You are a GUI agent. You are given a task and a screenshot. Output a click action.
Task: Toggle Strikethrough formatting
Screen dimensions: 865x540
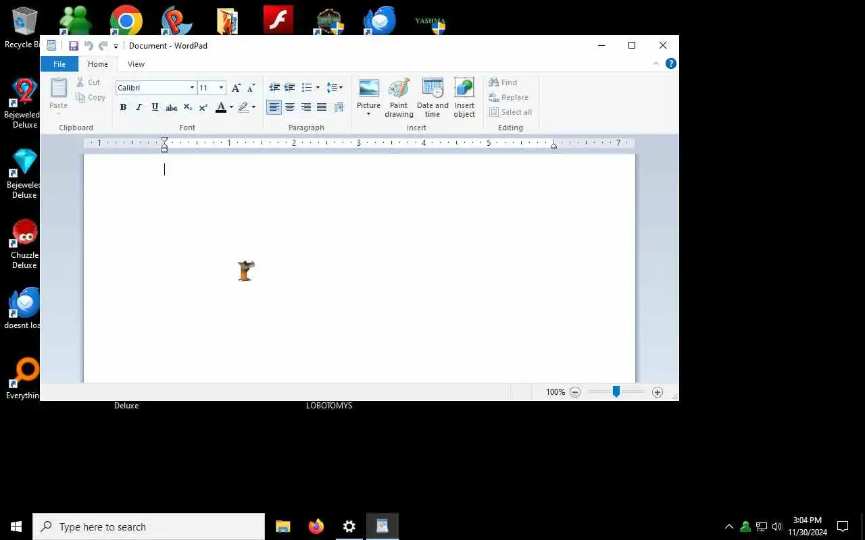172,107
